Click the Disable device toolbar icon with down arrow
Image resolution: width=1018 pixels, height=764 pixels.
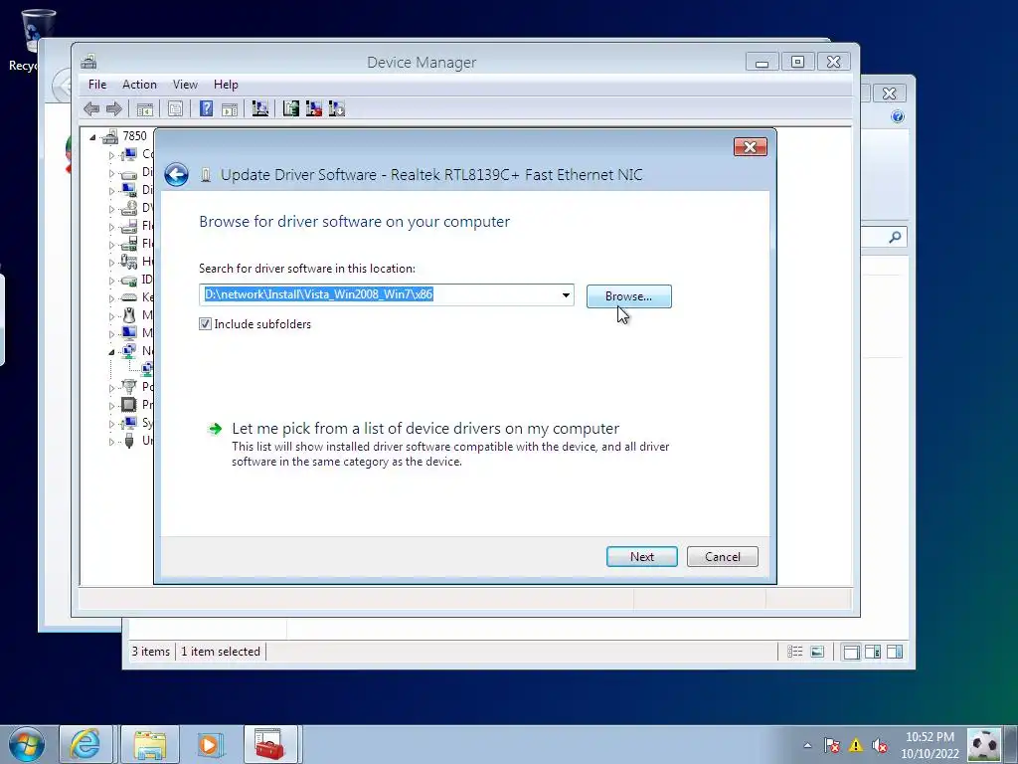pyautogui.click(x=337, y=108)
